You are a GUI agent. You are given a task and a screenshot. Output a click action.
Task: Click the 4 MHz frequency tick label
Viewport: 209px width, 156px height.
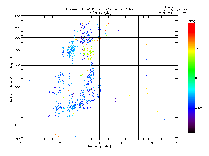click(99, 143)
